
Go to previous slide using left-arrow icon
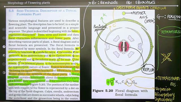point(4,38)
